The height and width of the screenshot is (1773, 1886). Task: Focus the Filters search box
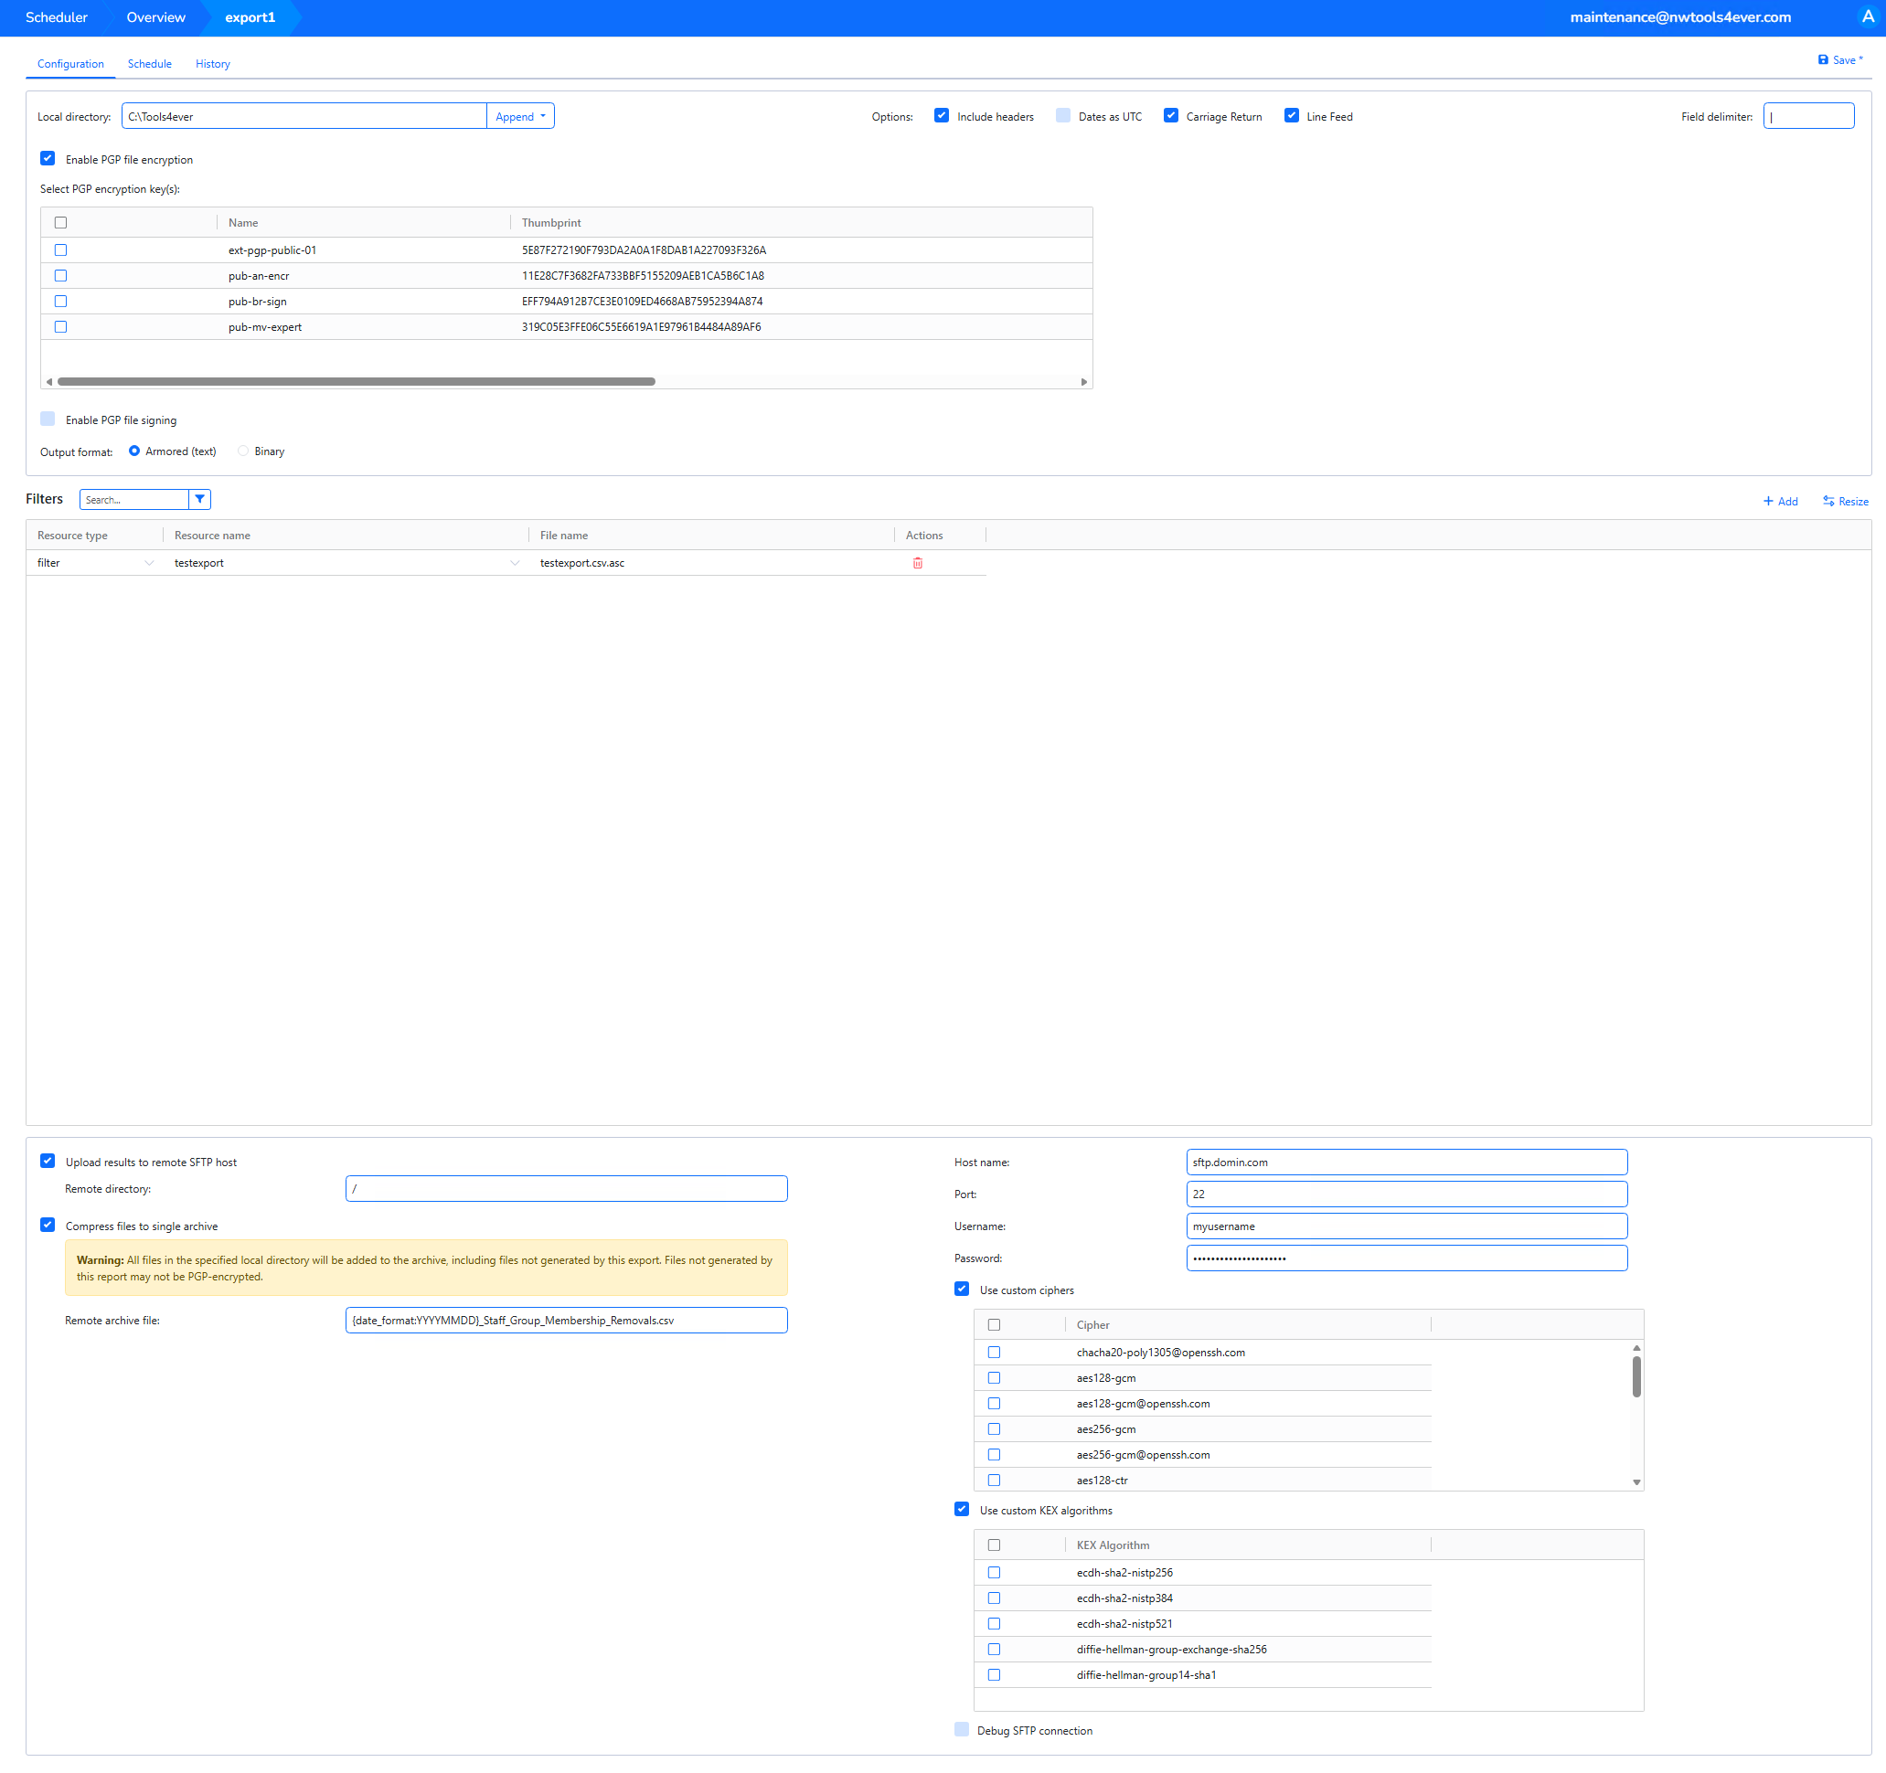click(x=133, y=499)
